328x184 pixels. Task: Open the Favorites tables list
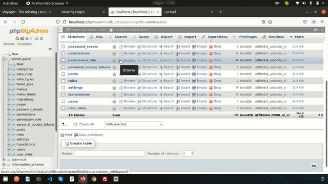point(25,44)
